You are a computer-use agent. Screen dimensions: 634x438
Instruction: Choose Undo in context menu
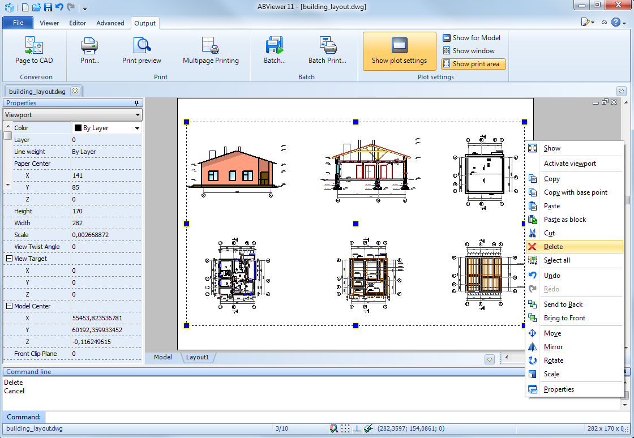[x=574, y=276]
